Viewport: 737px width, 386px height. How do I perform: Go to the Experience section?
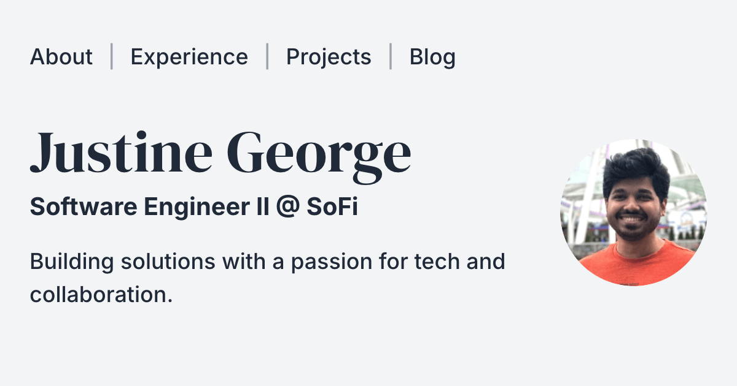189,57
